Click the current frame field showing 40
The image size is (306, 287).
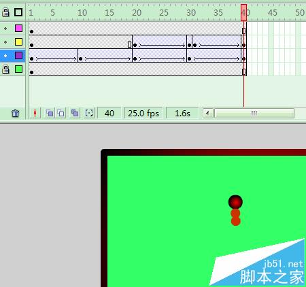coord(109,113)
